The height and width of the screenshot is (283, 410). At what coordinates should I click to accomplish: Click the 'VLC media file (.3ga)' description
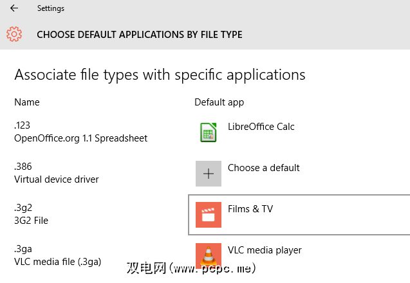point(58,262)
